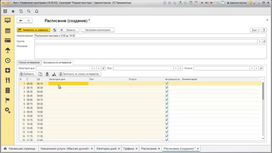Open favorites star icon
The width and height of the screenshot is (272, 153).
coord(13,11)
